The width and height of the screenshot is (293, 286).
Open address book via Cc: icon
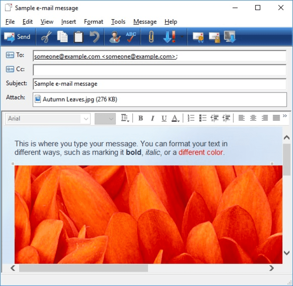point(10,69)
